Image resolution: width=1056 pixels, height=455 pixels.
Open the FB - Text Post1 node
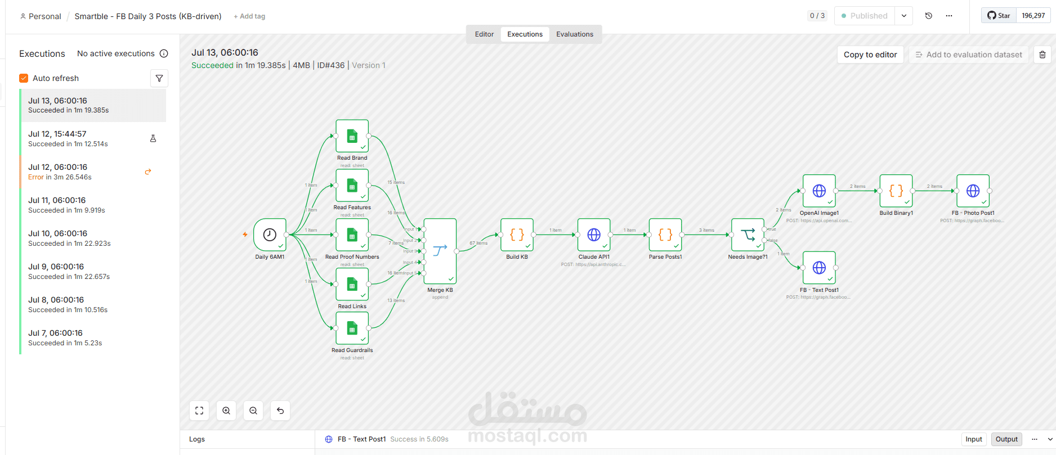click(819, 268)
